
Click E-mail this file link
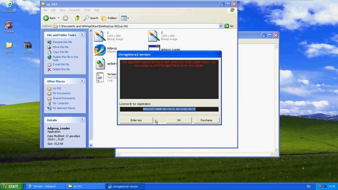click(x=61, y=64)
